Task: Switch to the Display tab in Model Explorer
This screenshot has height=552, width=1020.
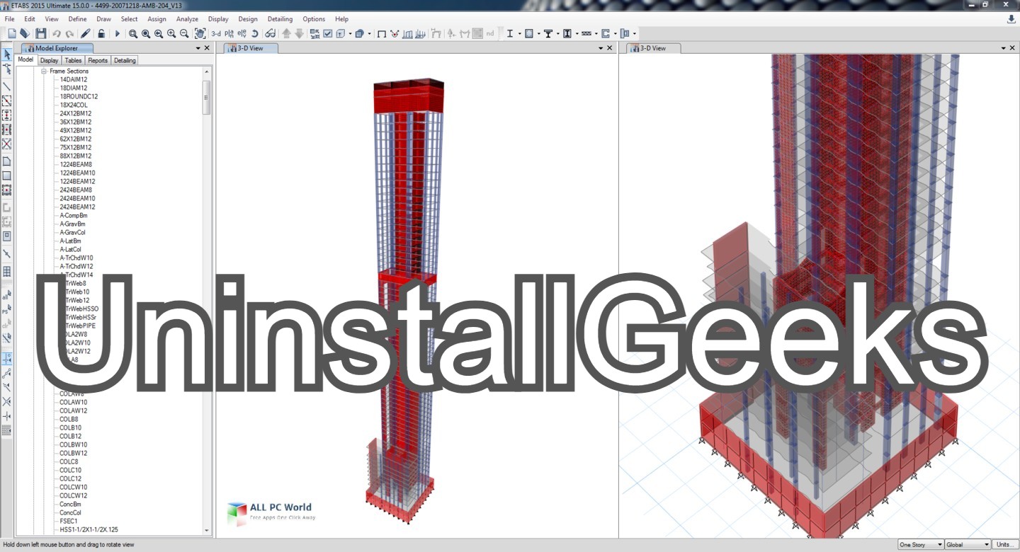Action: tap(50, 60)
